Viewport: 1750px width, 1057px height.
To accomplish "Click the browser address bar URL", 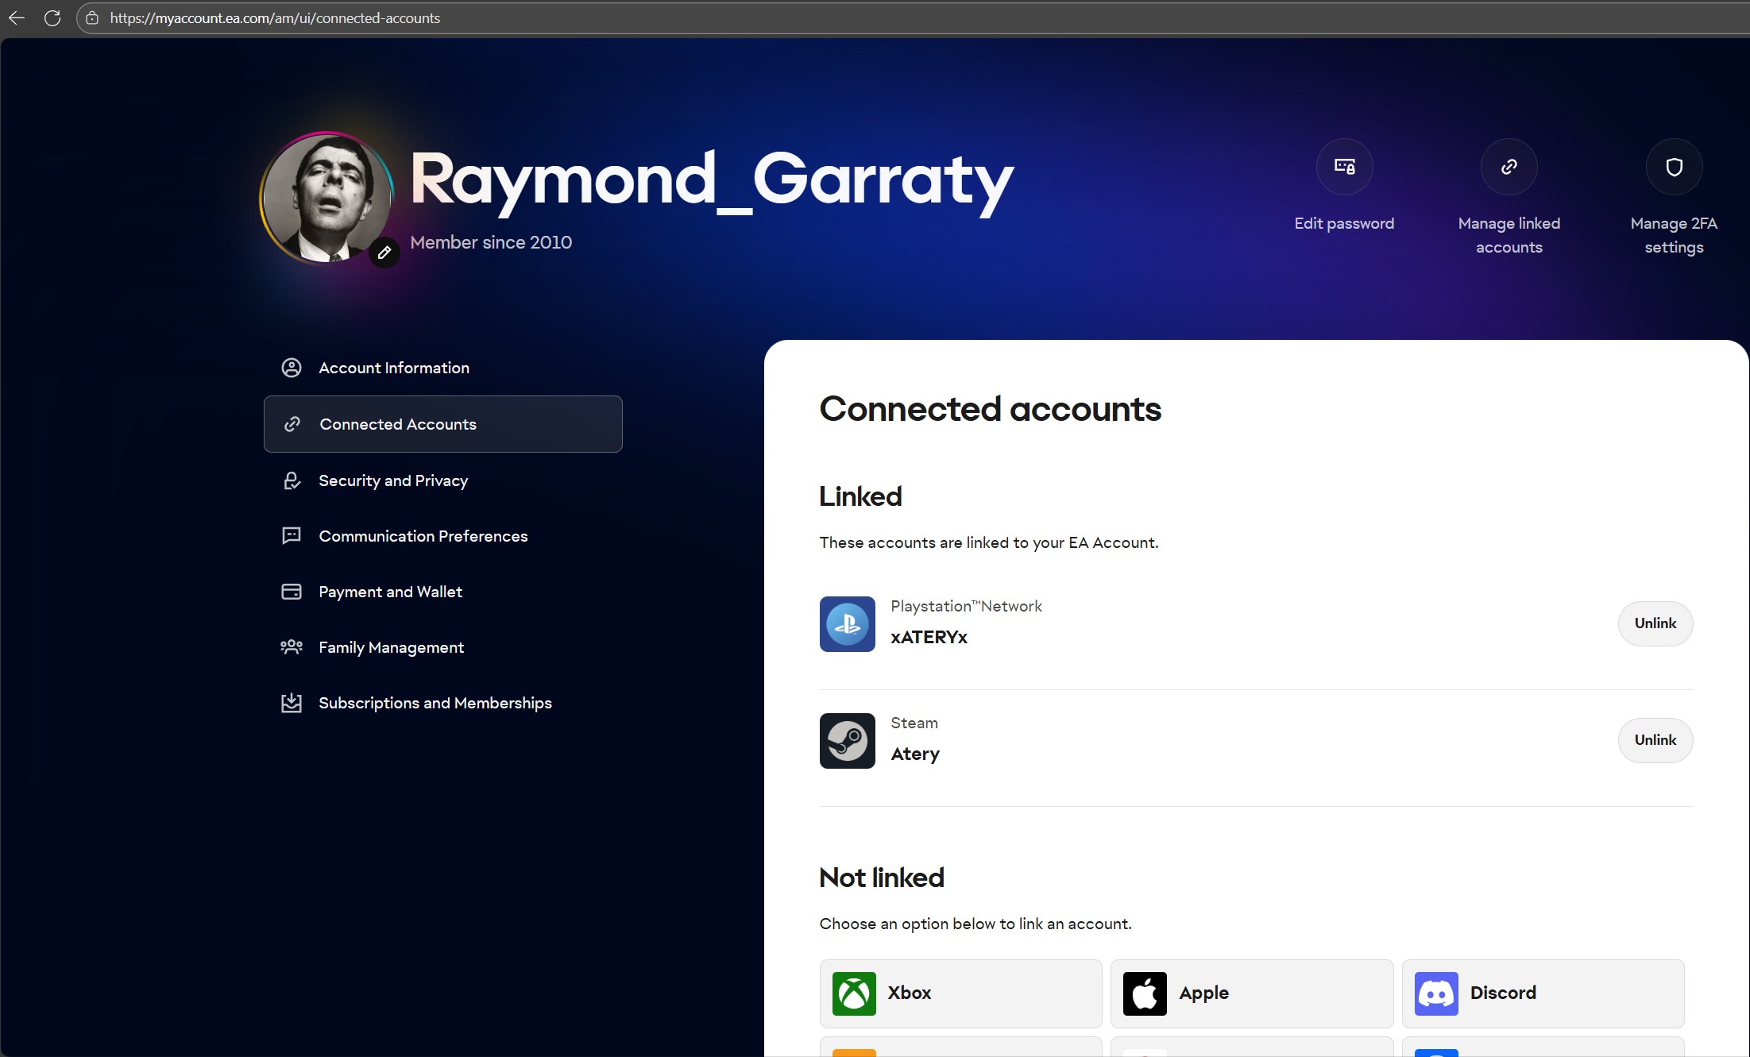I will pos(275,17).
